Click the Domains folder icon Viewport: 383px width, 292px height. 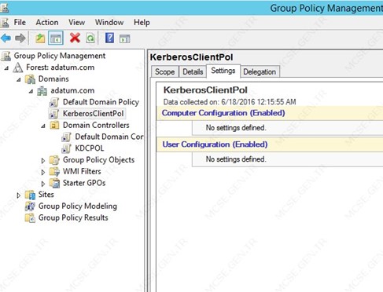30,79
